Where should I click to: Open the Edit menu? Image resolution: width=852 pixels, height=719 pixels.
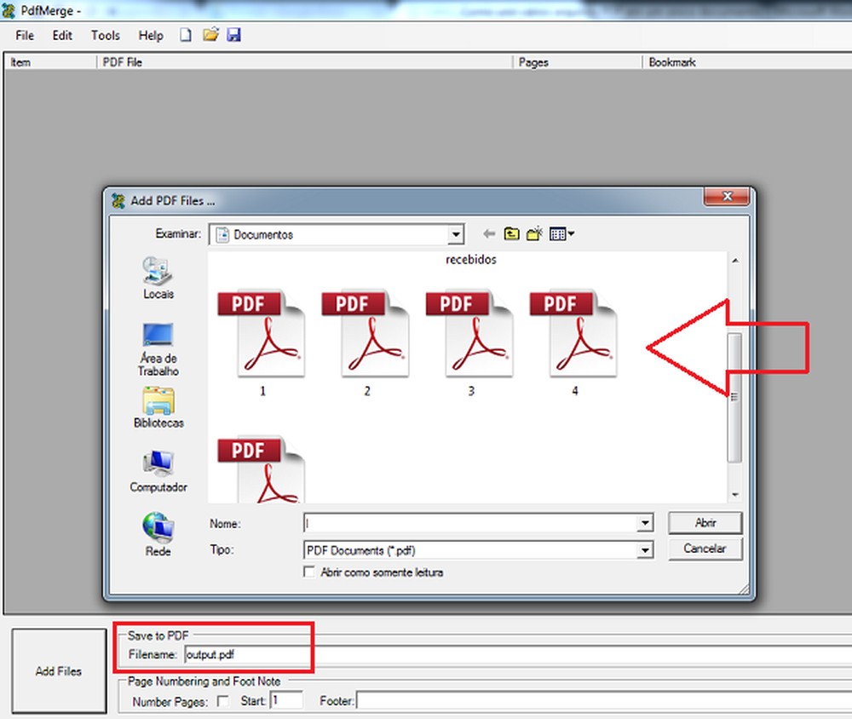tap(61, 35)
